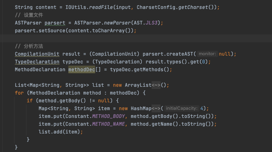Image resolution: width=272 pixels, height=152 pixels.
Task: Click toCharArray method call
Action: coord(108,31)
